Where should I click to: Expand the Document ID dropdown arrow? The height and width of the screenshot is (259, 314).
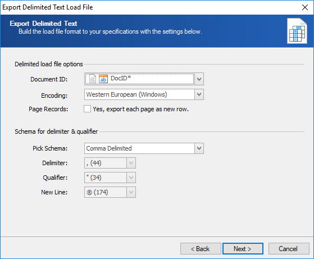coord(199,79)
